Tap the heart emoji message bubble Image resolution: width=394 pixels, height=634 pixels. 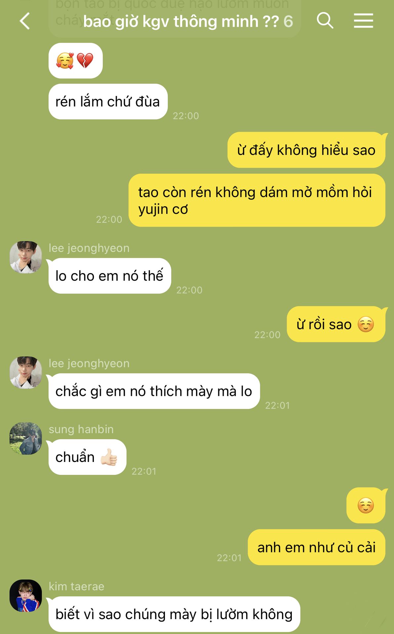75,61
